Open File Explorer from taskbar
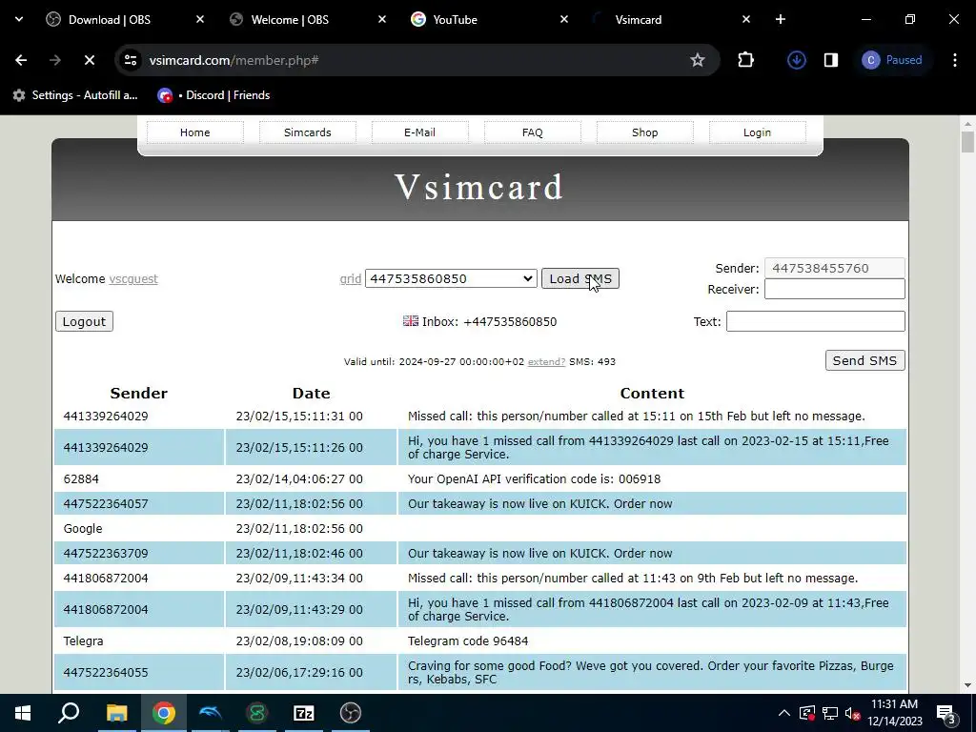Screen dimensions: 976x732 [x=116, y=713]
